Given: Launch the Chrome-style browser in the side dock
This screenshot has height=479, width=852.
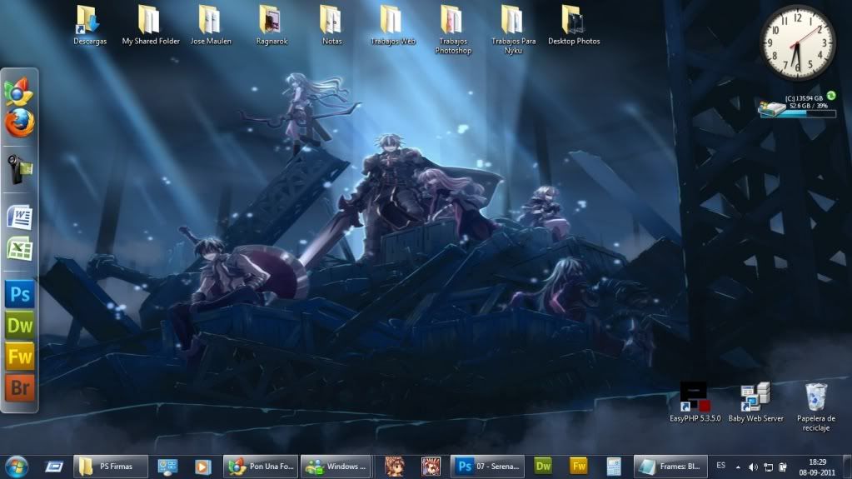Looking at the screenshot, I should pos(19,92).
